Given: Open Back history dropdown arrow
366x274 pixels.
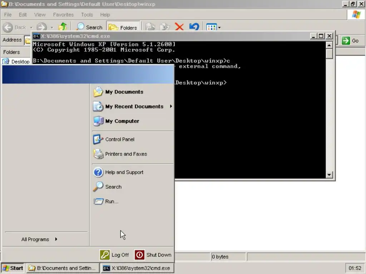Looking at the screenshot, I should pos(31,27).
